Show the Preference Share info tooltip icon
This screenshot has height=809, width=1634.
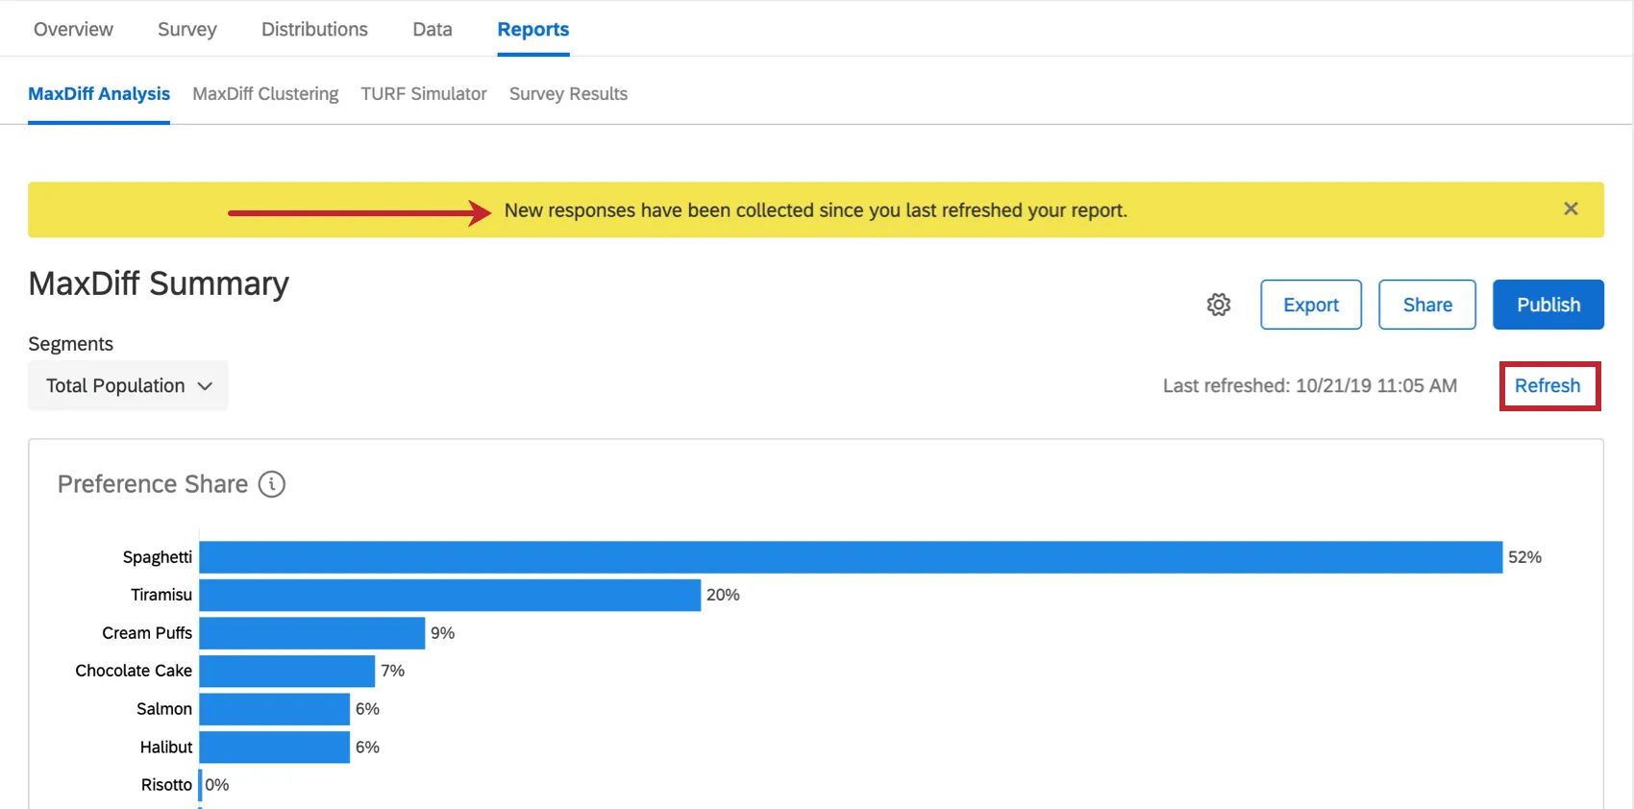coord(272,484)
